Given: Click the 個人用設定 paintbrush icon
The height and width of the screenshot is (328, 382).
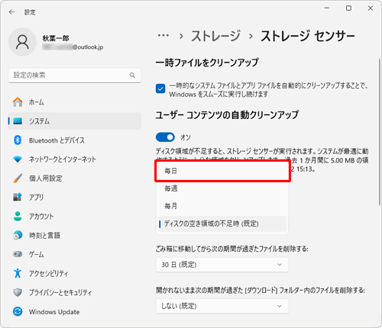Looking at the screenshot, I should [18, 178].
